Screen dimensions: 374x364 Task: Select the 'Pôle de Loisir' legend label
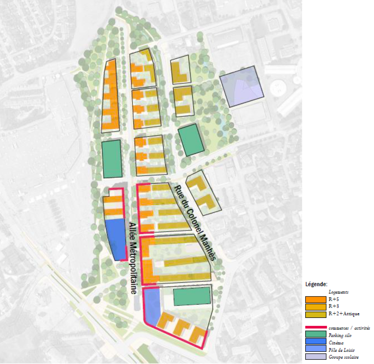pos(342,350)
